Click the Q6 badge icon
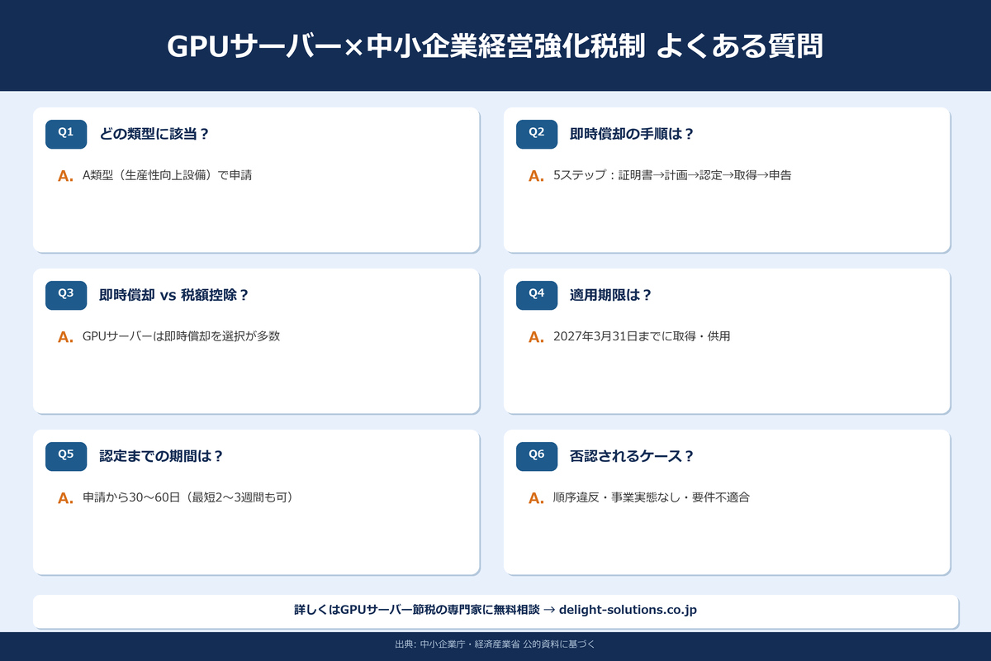The height and width of the screenshot is (661, 991). point(537,456)
